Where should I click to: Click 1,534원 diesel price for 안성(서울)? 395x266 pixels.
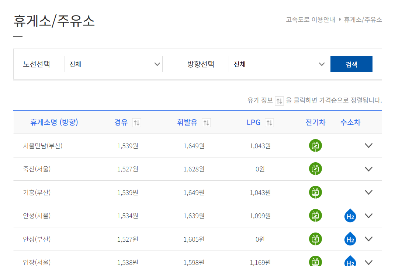pyautogui.click(x=128, y=216)
